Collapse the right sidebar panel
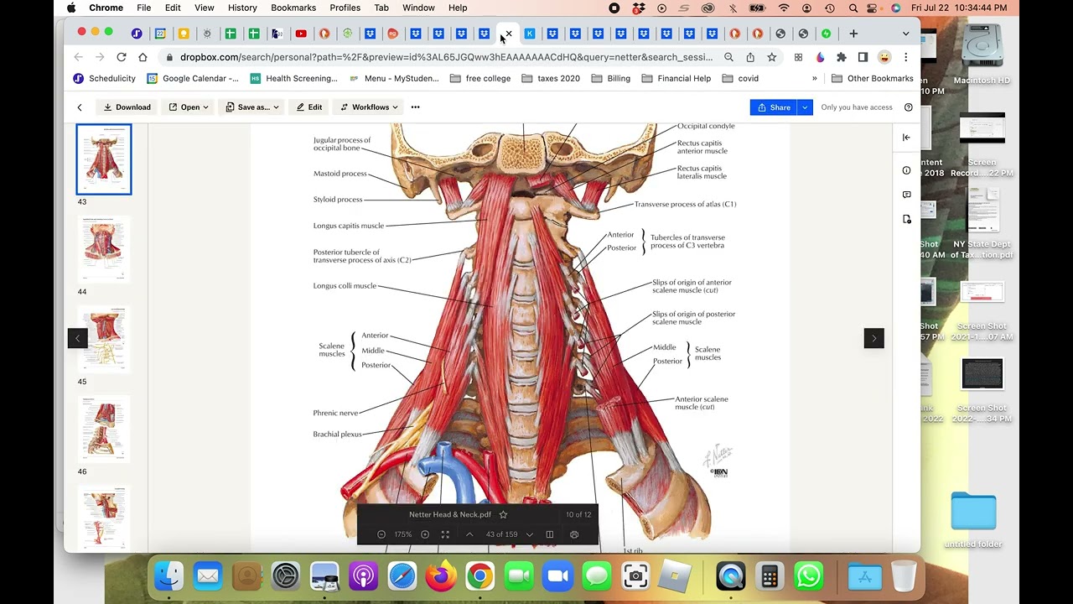This screenshot has height=604, width=1073. tap(906, 138)
